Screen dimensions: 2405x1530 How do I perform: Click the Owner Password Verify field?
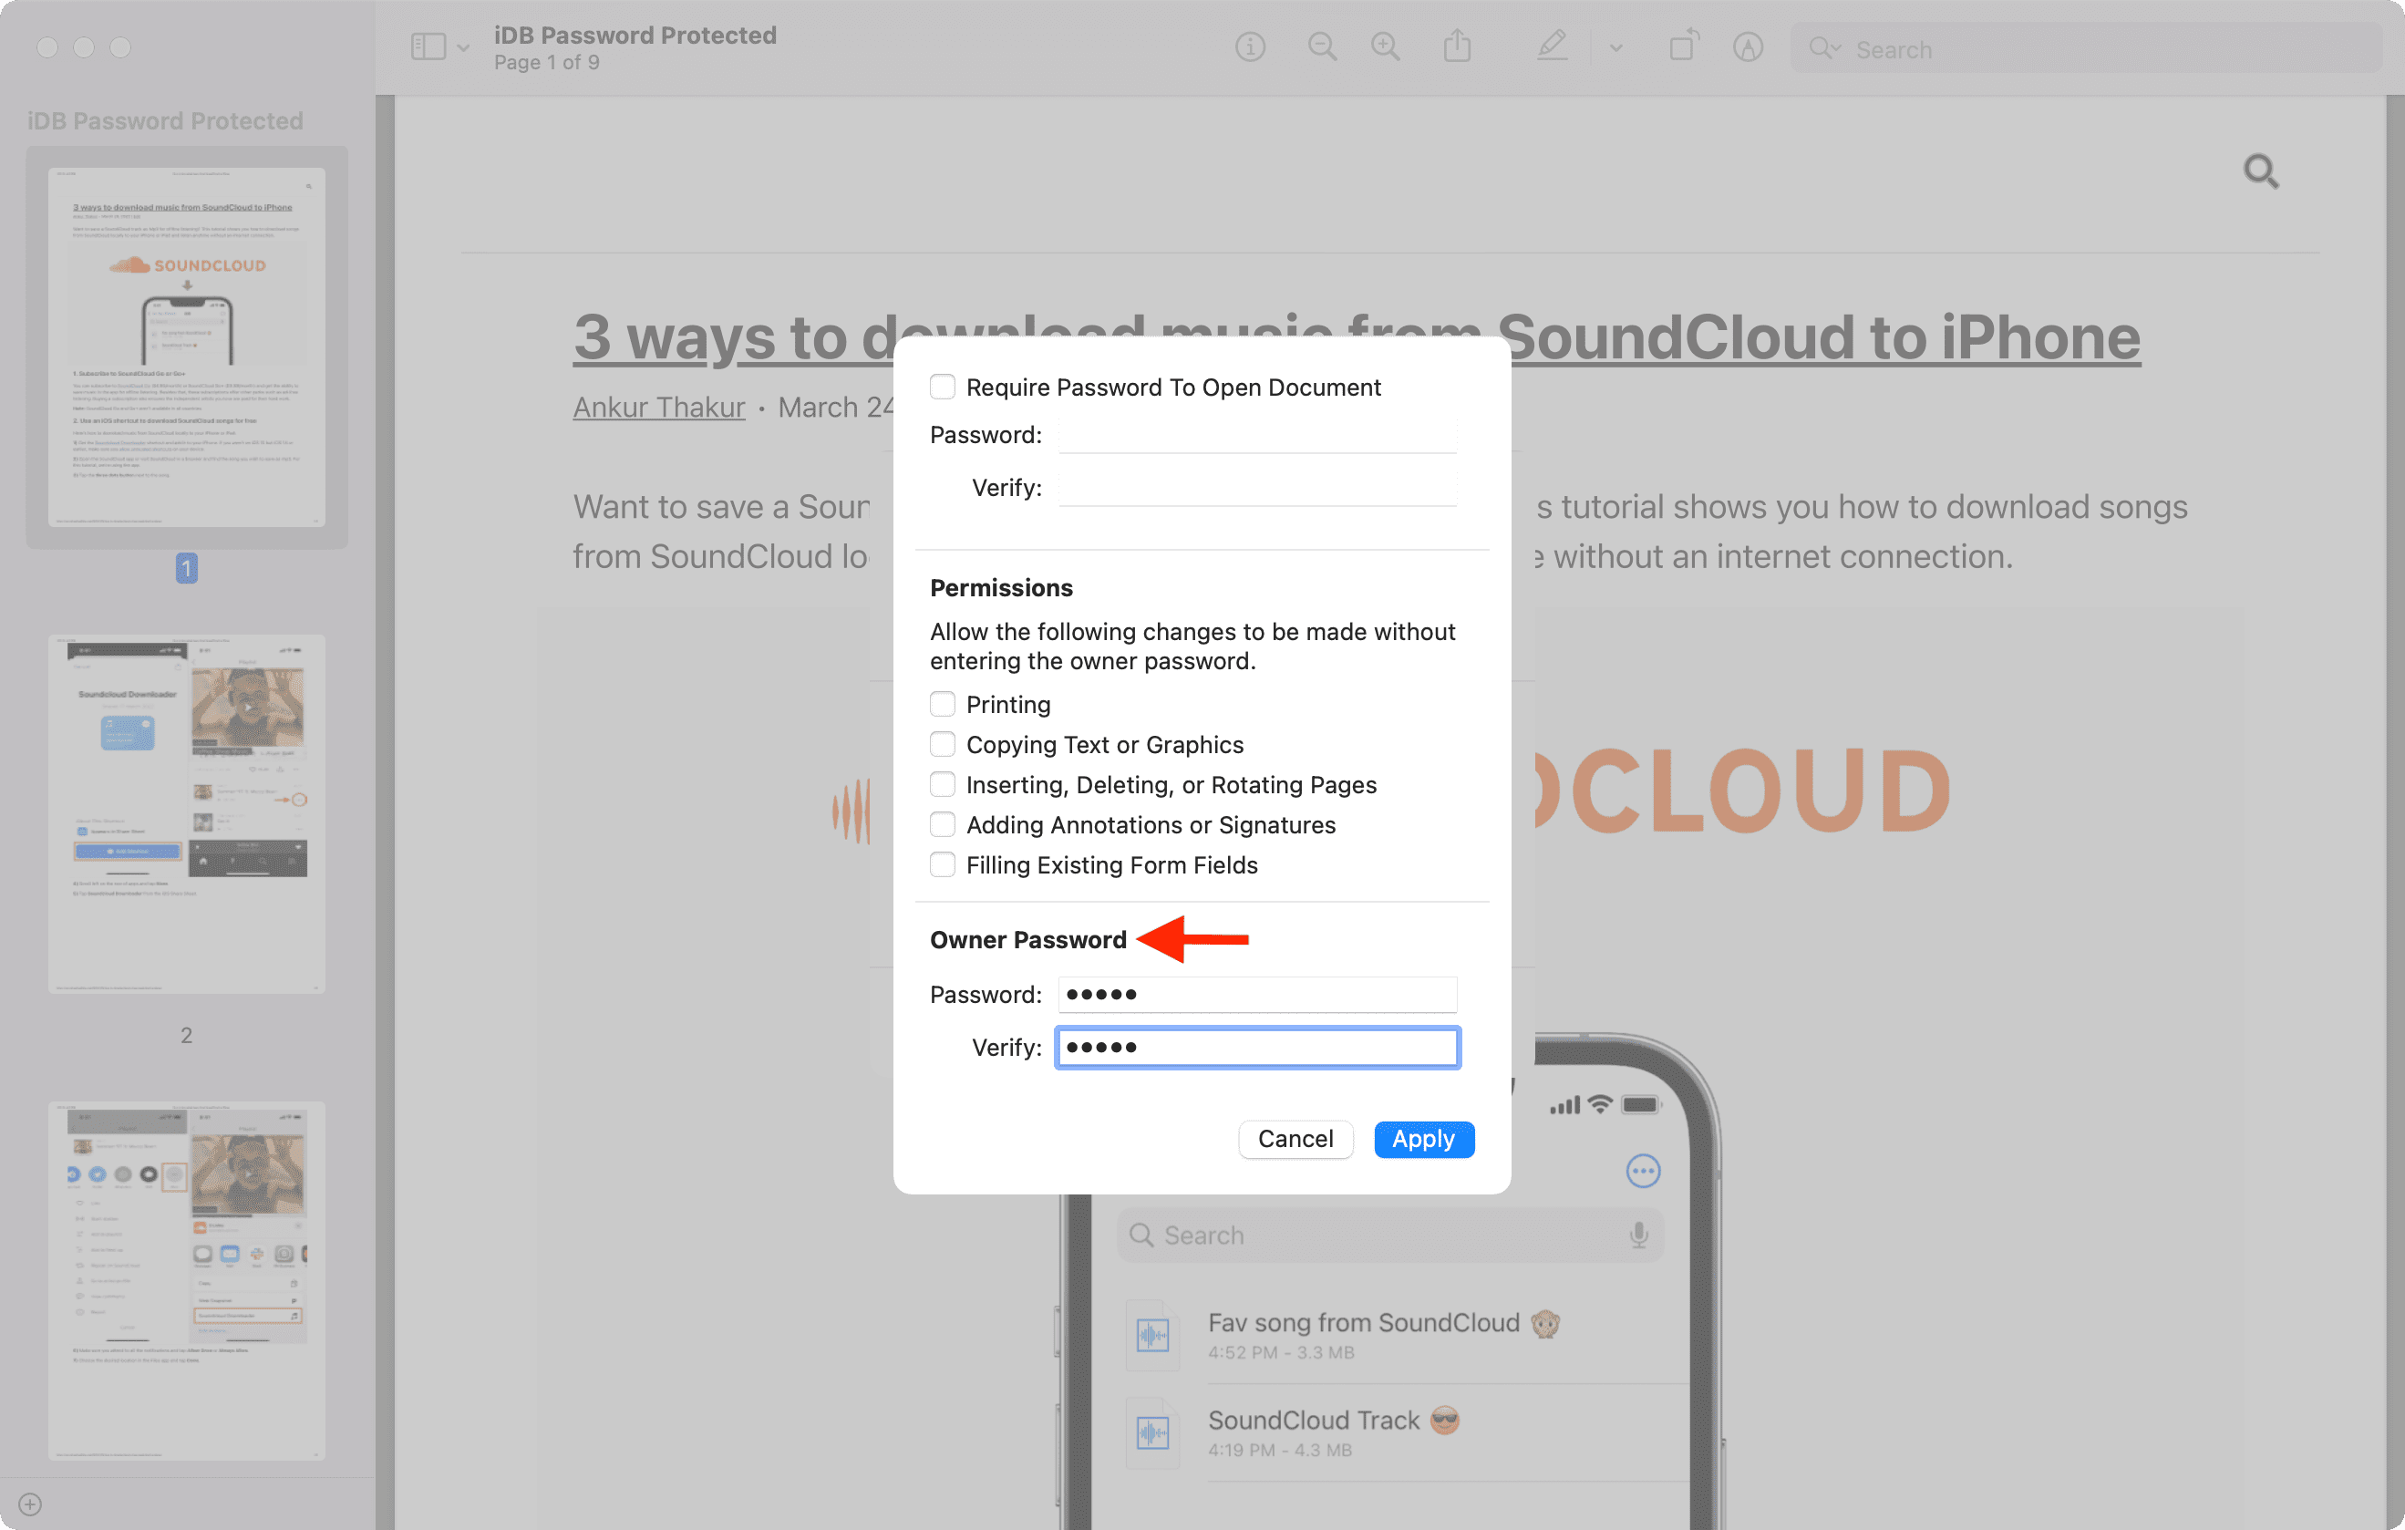(1256, 1047)
